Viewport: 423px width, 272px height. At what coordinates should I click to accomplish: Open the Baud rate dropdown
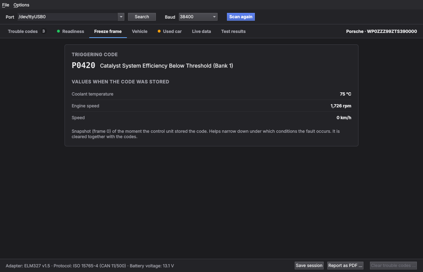pos(198,17)
